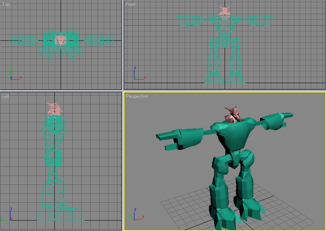Click the "Top" viewport label
Viewport: 326px width, 231px height.
point(5,4)
